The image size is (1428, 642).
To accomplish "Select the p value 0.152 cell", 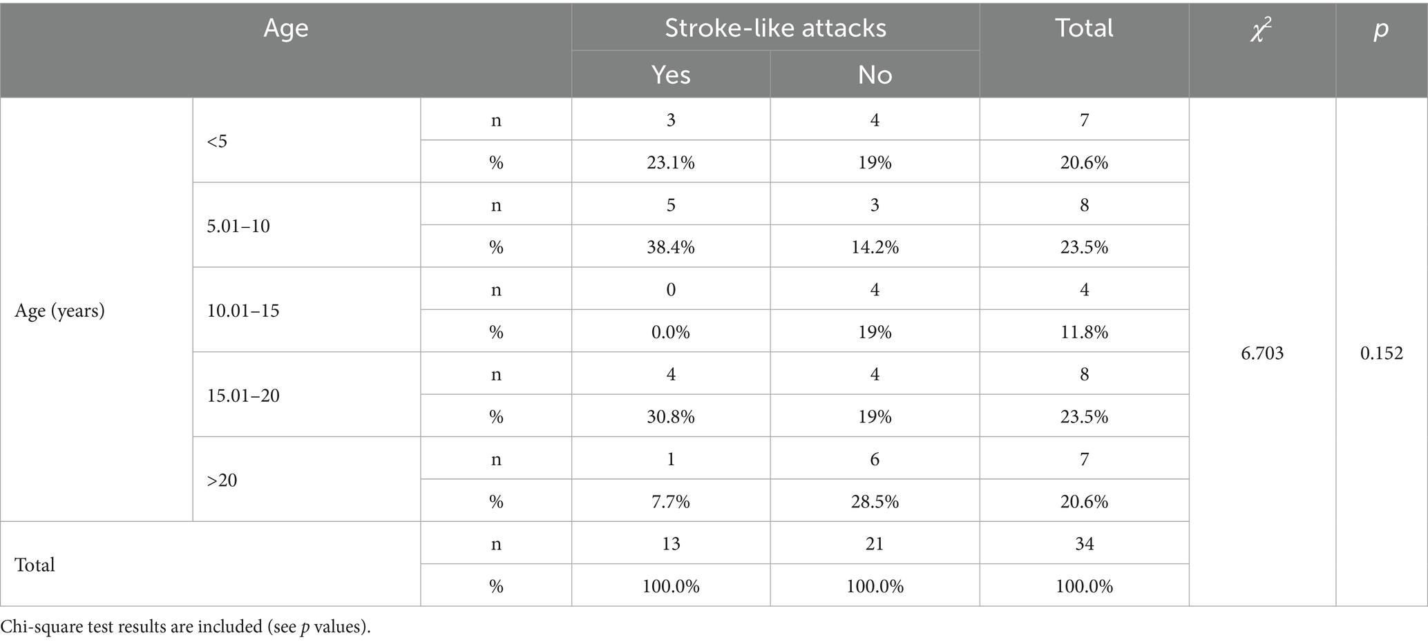I will click(1382, 353).
